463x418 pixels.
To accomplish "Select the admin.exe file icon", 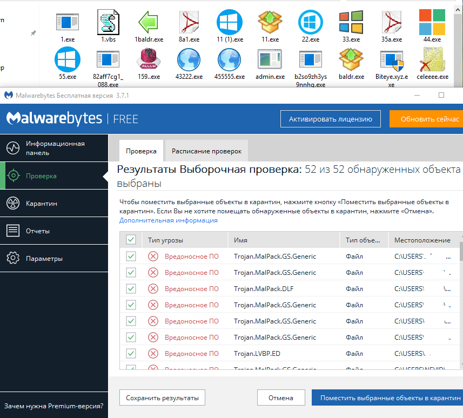I will (x=270, y=59).
